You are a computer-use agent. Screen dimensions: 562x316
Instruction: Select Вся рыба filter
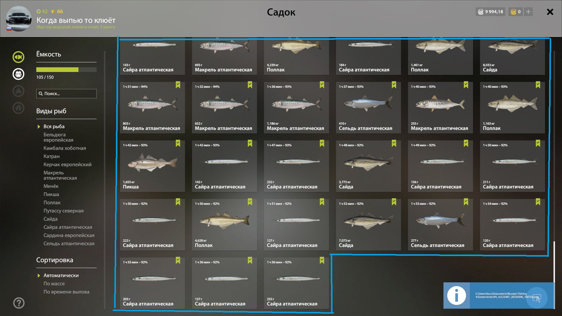(54, 126)
